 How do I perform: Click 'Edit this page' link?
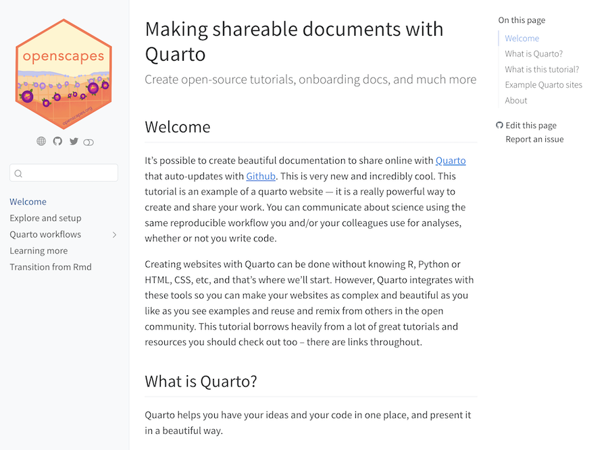click(531, 125)
